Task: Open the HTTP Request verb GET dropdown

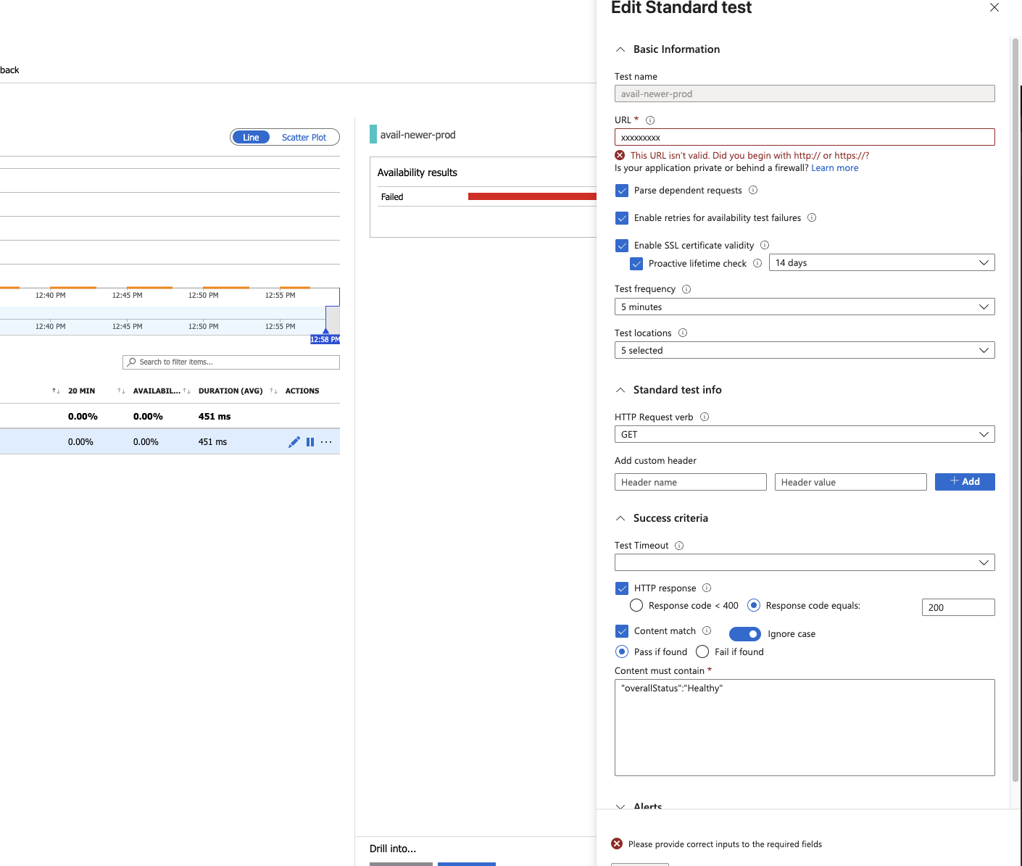Action: tap(805, 435)
